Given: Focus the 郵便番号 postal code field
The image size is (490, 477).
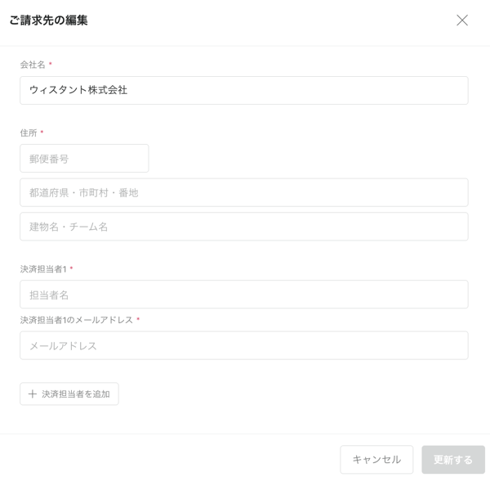Looking at the screenshot, I should click(84, 159).
